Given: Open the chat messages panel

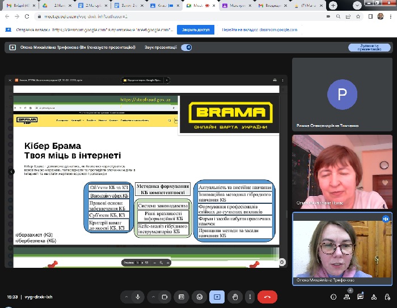Looking at the screenshot, I should point(362,296).
